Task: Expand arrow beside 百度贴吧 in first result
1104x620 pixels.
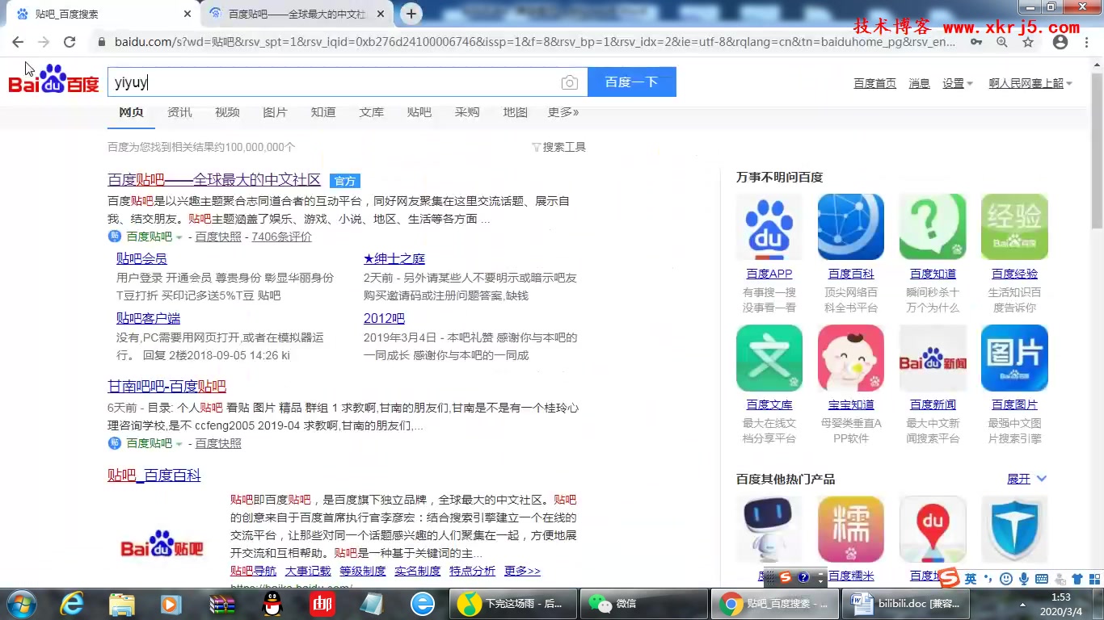Action: point(179,237)
